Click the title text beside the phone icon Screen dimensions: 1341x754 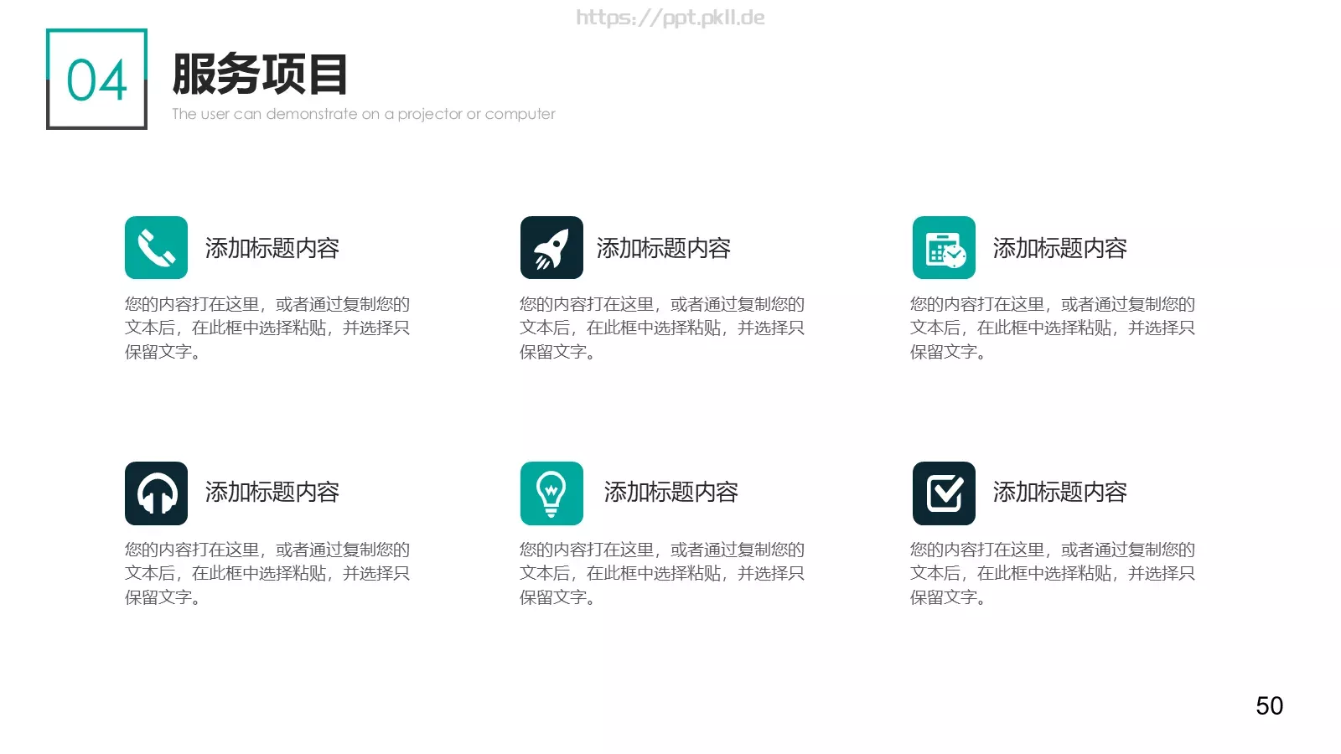(x=272, y=248)
